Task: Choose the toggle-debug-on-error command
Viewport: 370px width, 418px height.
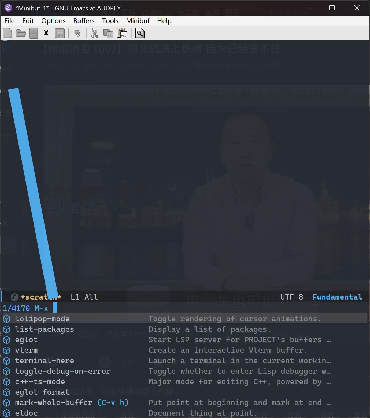Action: (63, 371)
